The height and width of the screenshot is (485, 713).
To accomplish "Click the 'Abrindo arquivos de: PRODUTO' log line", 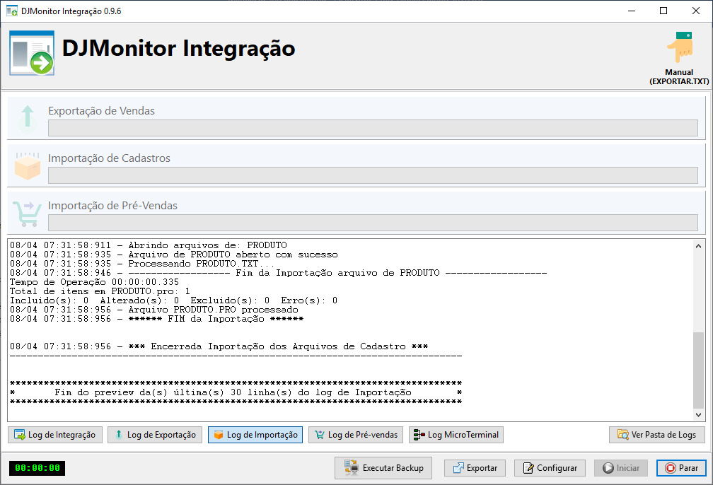I will [149, 245].
